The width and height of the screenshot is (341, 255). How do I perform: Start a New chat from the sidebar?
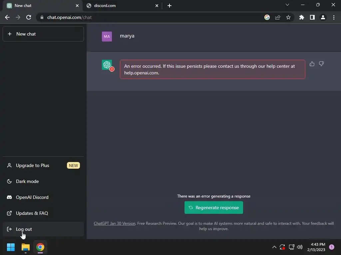point(43,34)
